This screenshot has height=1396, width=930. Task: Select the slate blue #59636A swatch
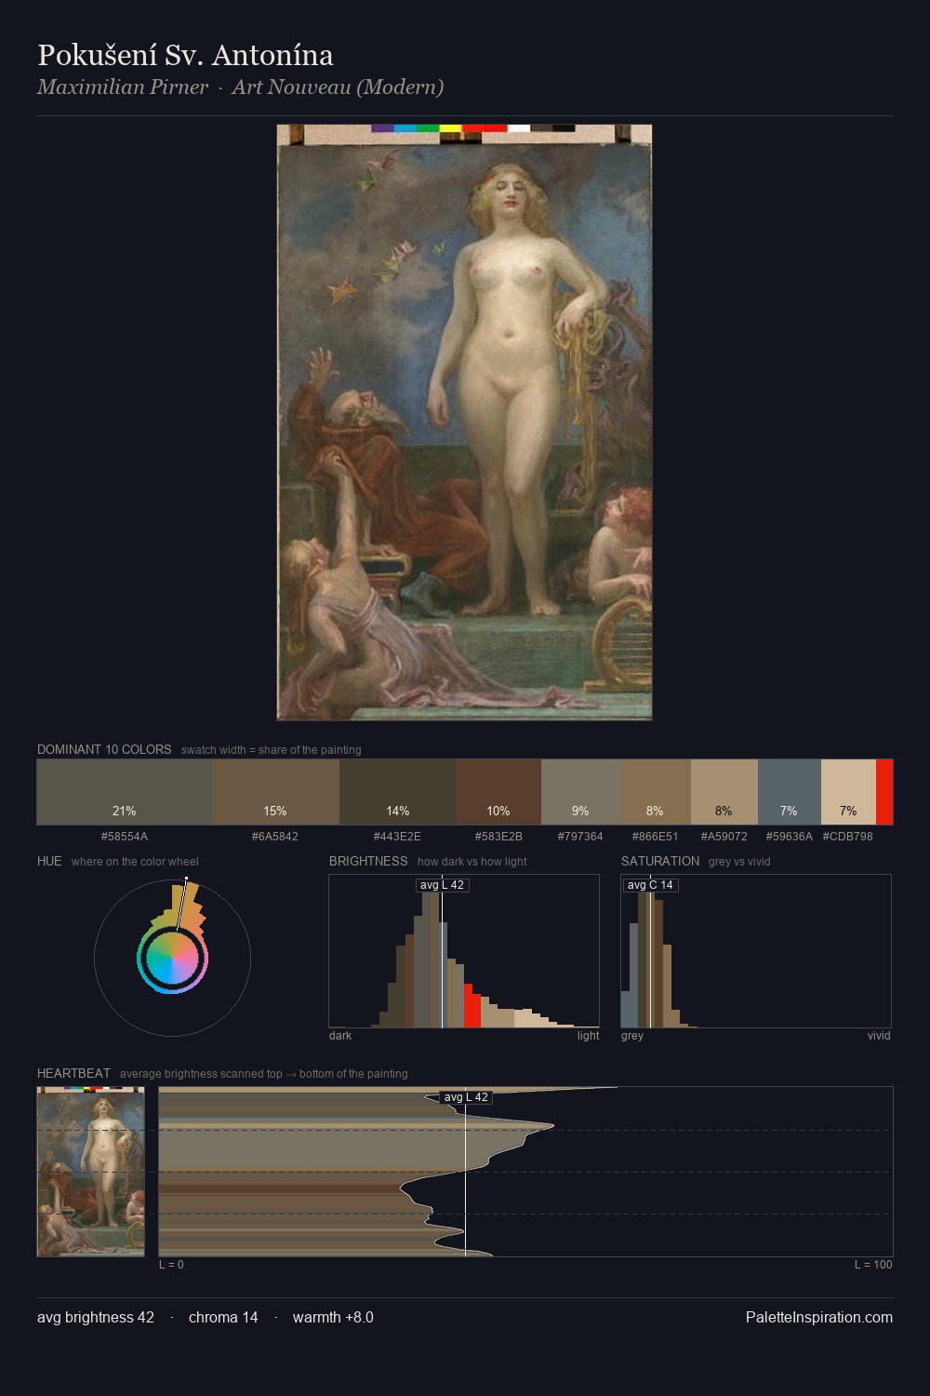coord(790,792)
